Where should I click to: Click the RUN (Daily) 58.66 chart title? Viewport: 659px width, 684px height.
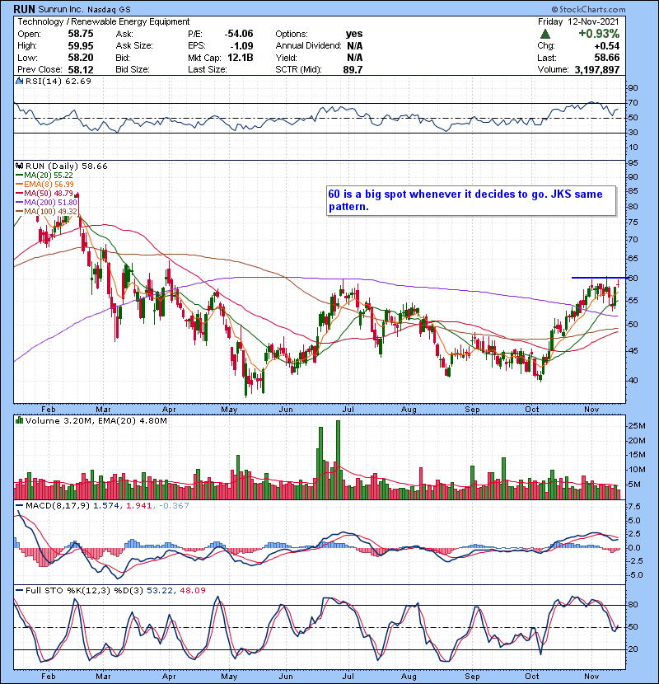(66, 166)
